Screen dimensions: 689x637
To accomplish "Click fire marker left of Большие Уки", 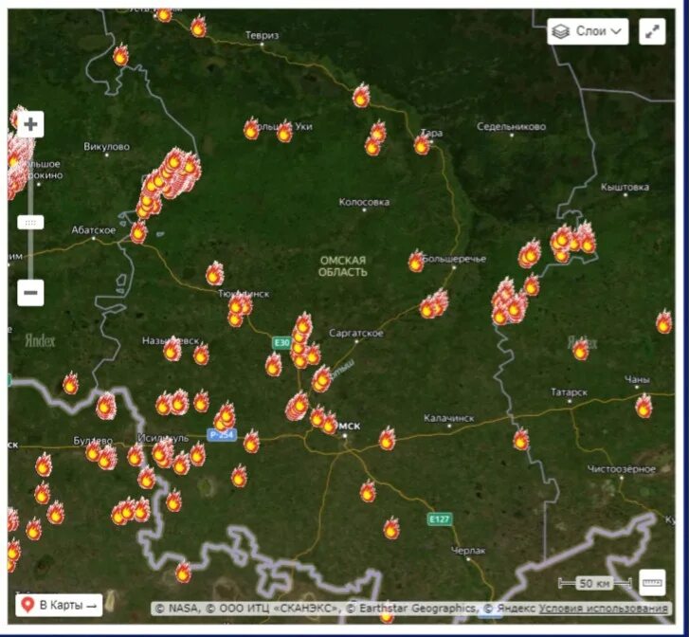I will tap(251, 129).
